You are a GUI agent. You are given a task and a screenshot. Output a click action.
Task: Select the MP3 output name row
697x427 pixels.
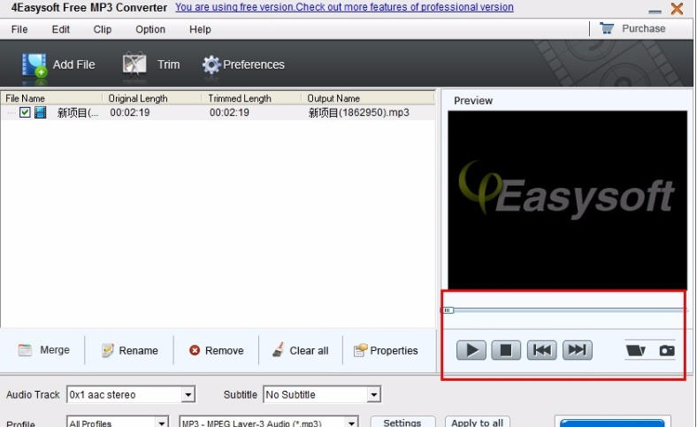click(x=358, y=112)
